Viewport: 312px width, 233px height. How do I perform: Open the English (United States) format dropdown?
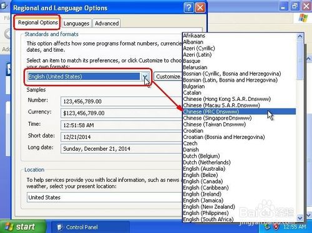point(145,77)
